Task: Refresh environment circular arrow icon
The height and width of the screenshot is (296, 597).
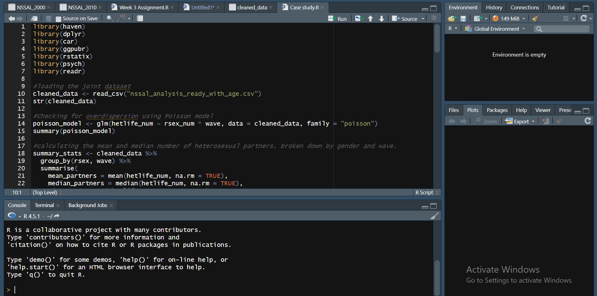Action: [584, 18]
